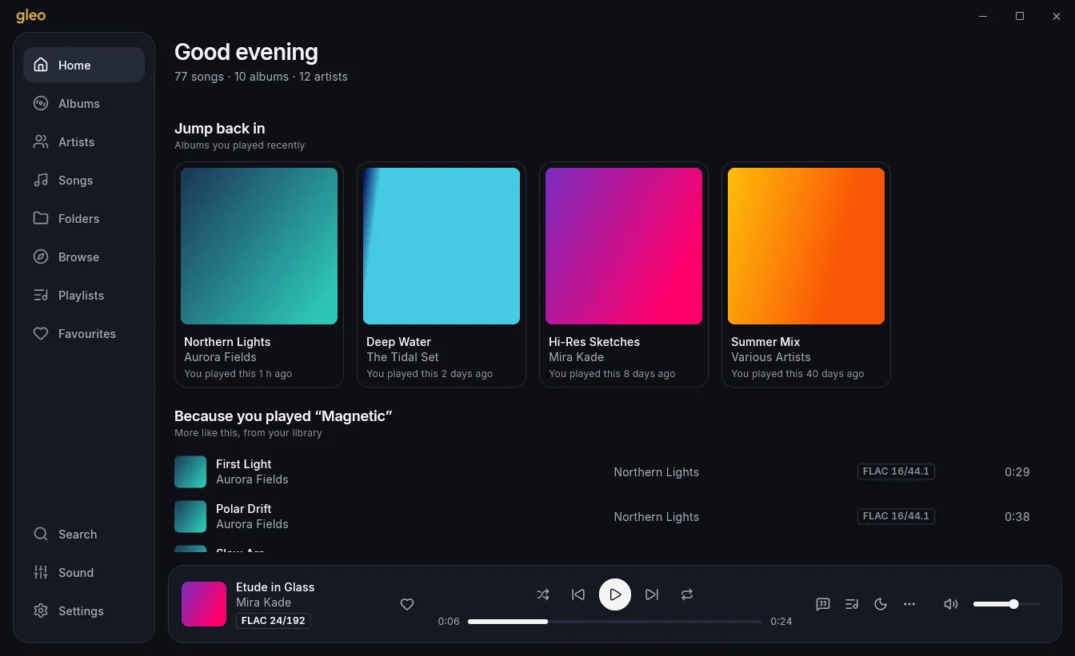This screenshot has height=656, width=1075.
Task: Click the gleo logo
Action: pos(31,16)
